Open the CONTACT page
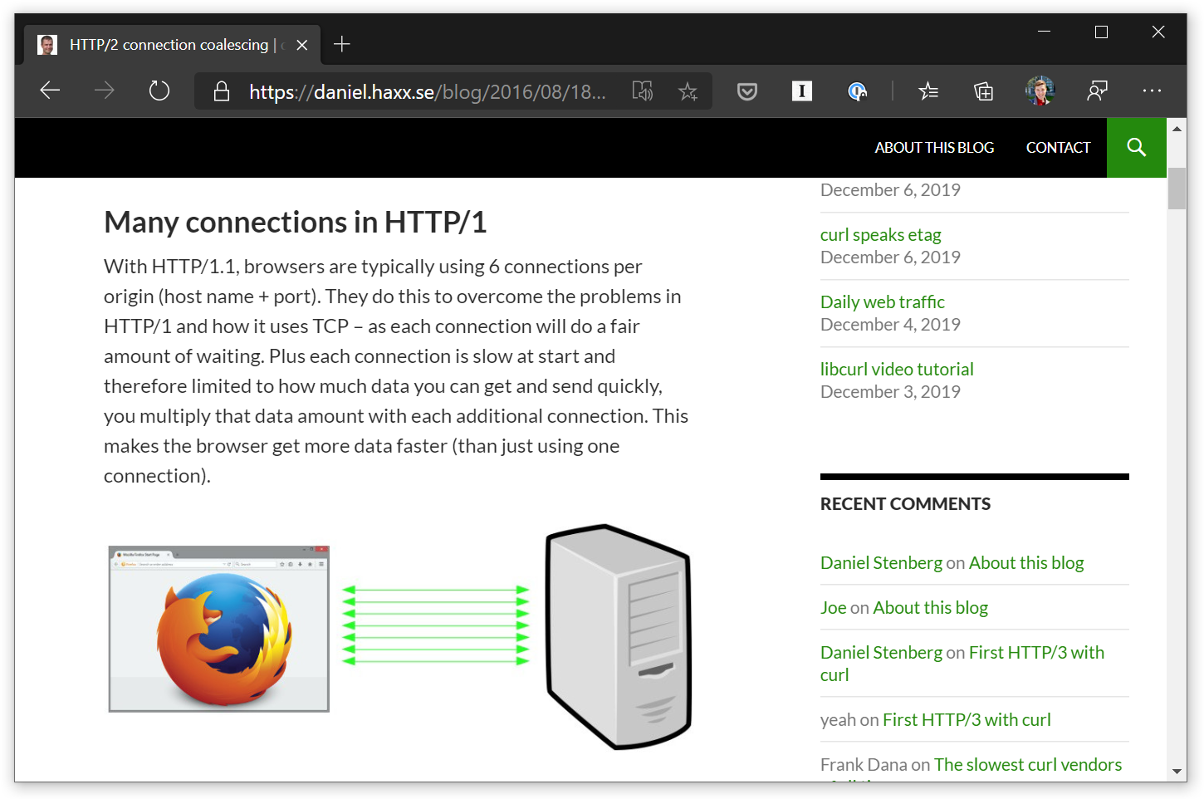 click(x=1058, y=148)
